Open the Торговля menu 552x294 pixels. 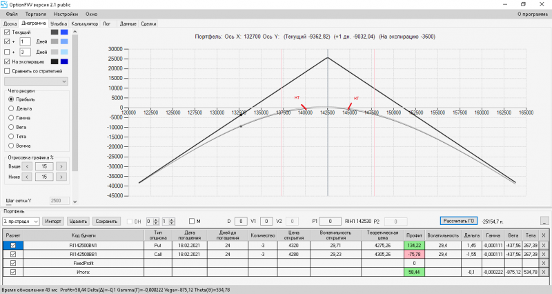(36, 14)
